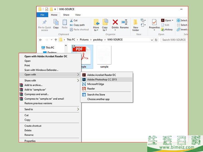Open the File tab

click(42, 15)
